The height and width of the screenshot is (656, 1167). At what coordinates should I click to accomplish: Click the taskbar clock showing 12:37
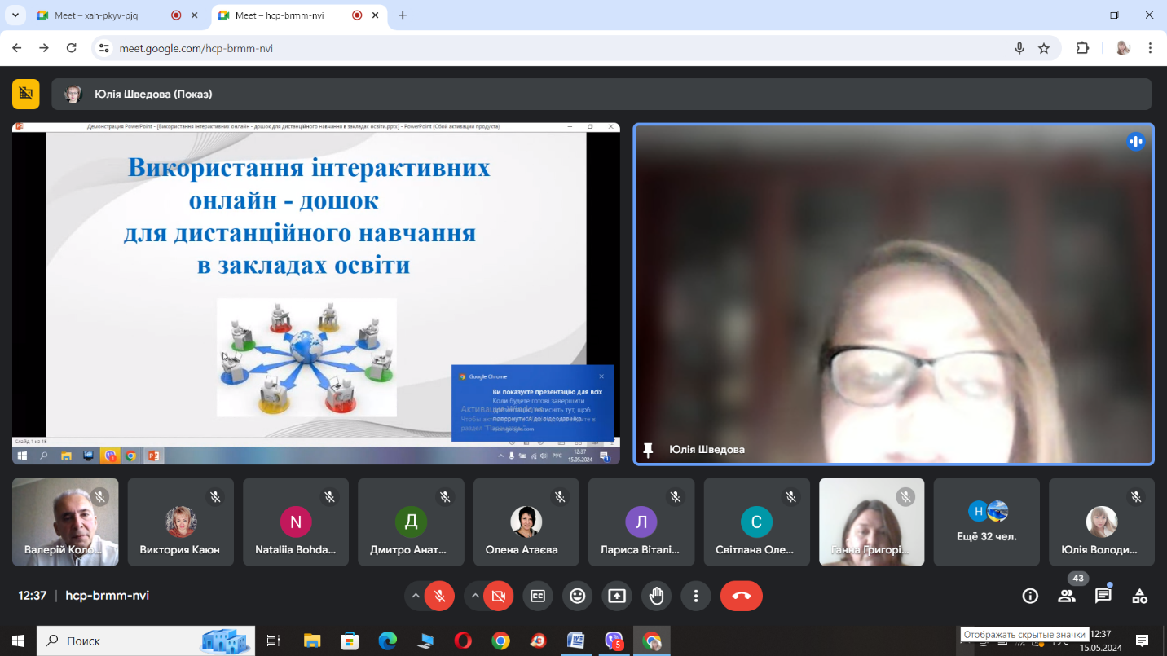pyautogui.click(x=1100, y=641)
